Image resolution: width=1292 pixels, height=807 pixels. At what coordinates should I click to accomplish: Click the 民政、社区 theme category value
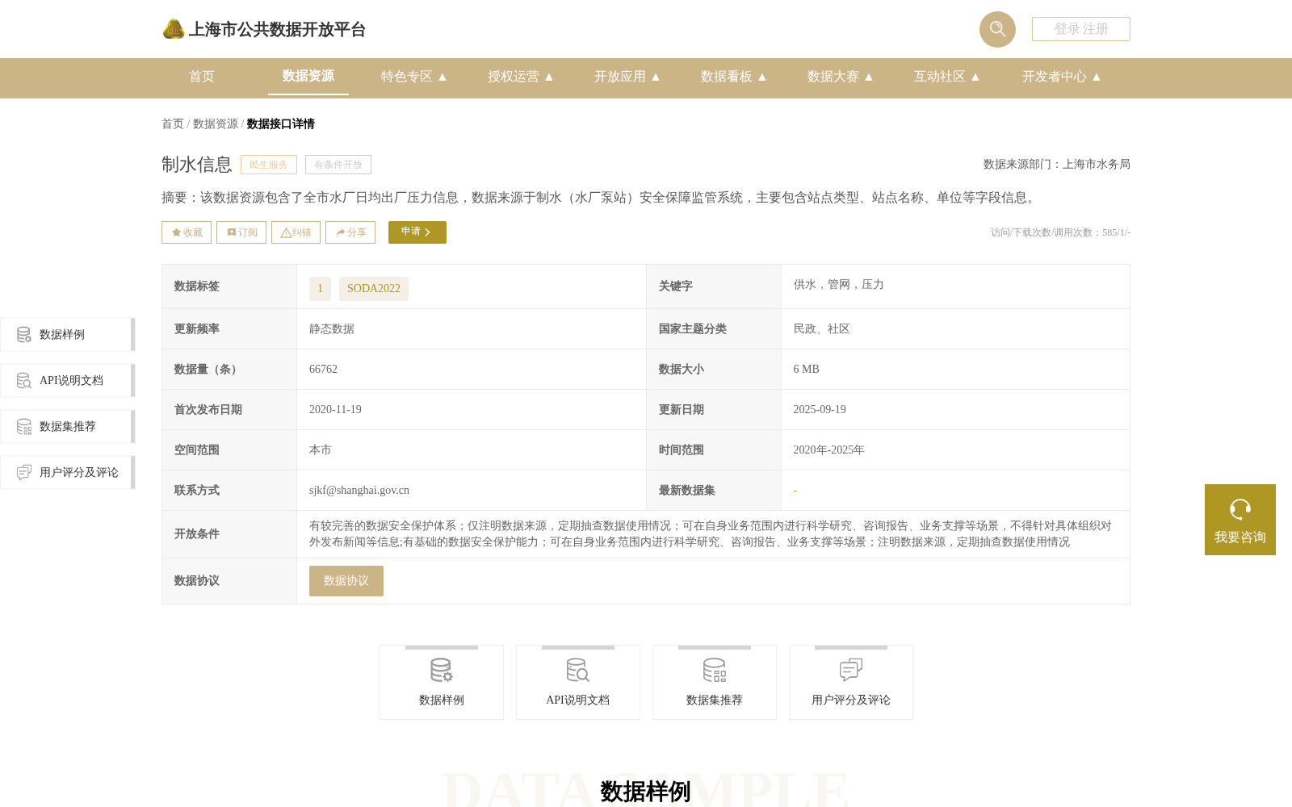(821, 328)
